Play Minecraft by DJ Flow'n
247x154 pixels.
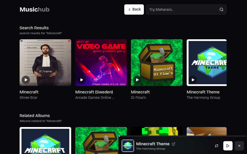pyautogui.click(x=137, y=80)
